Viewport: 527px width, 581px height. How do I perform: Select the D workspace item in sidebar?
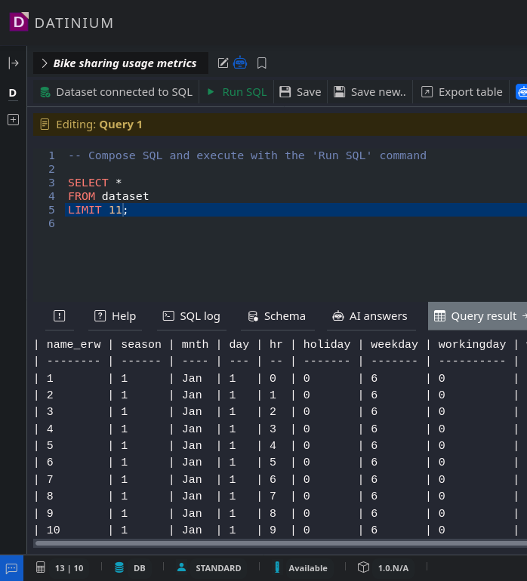click(13, 93)
